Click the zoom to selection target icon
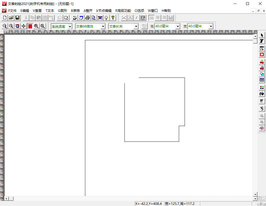The height and width of the screenshot is (206, 266). pyautogui.click(x=17, y=26)
